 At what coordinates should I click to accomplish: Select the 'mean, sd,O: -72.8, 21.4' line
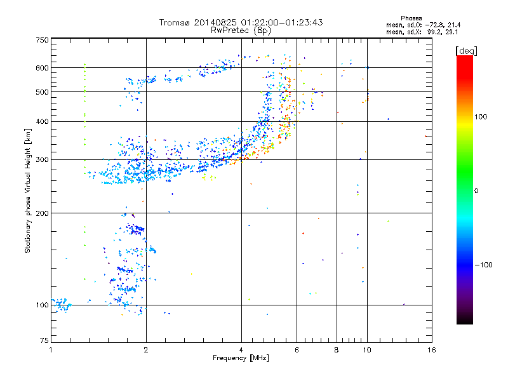coord(423,25)
